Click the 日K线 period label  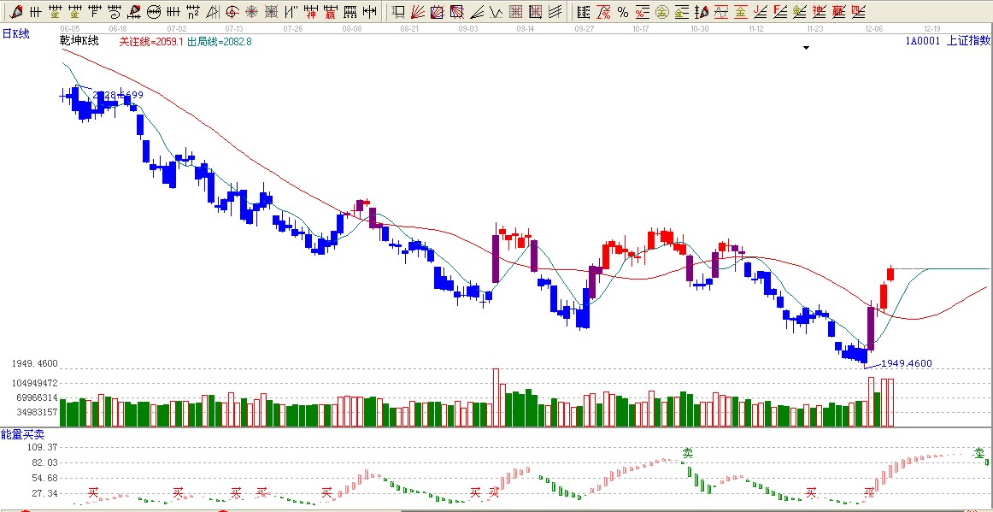(x=15, y=33)
